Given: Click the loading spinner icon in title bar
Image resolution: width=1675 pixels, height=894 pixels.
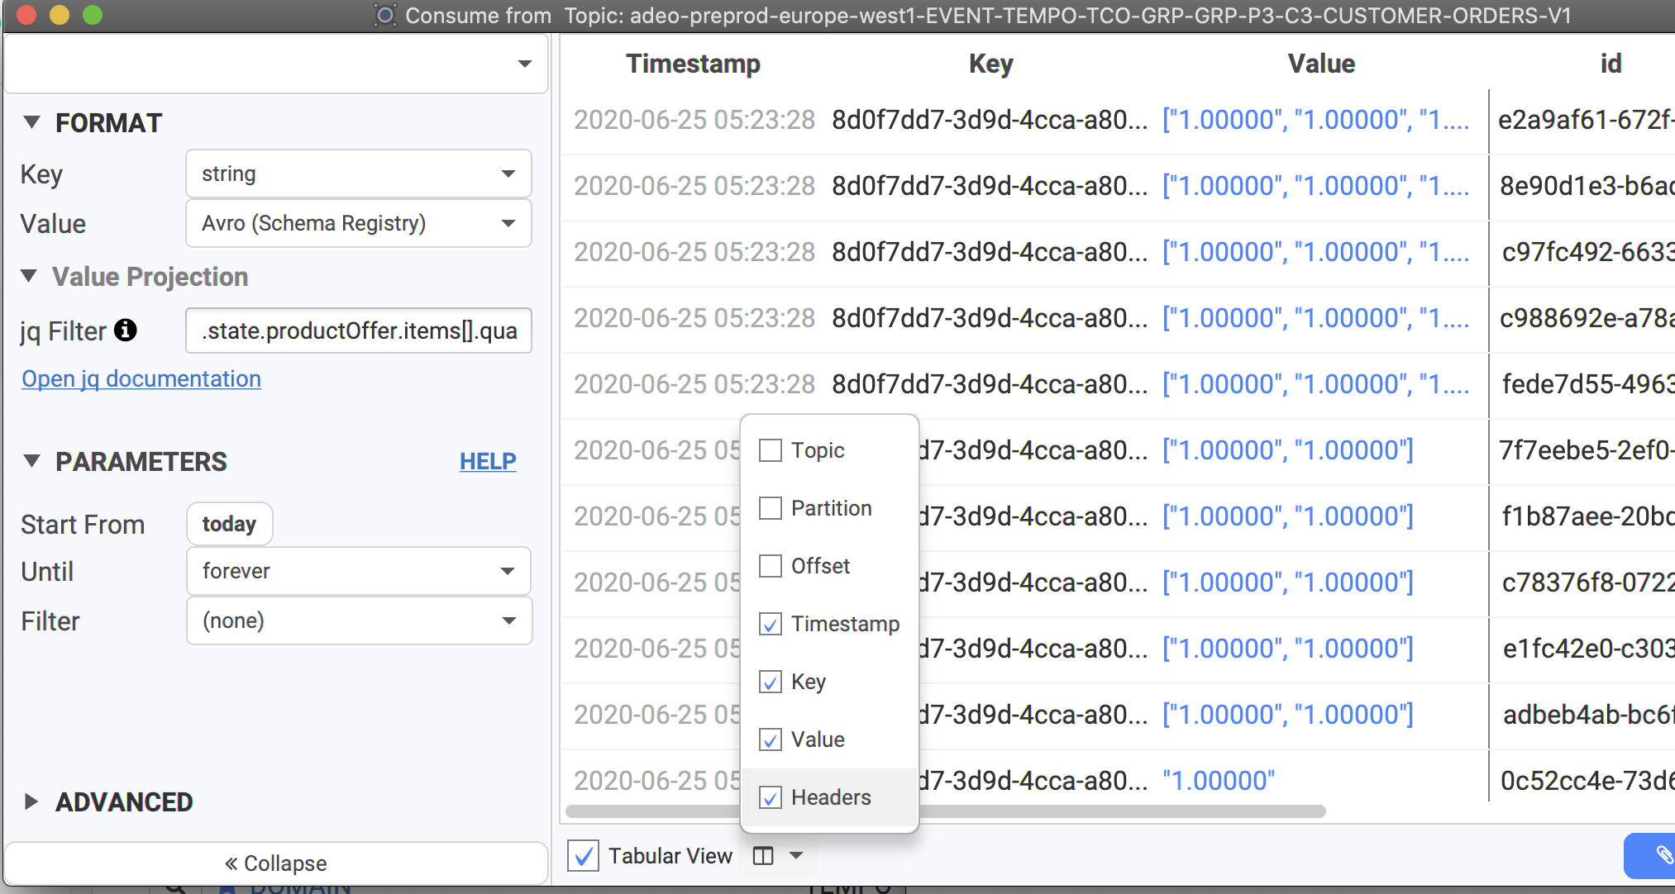Looking at the screenshot, I should (x=385, y=15).
